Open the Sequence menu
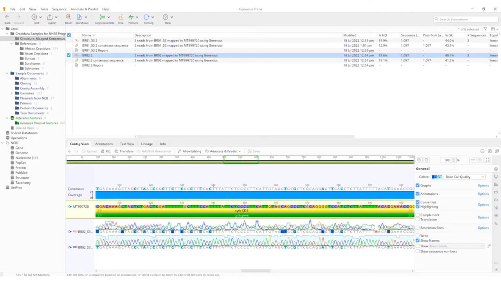501x282 pixels. (x=59, y=9)
